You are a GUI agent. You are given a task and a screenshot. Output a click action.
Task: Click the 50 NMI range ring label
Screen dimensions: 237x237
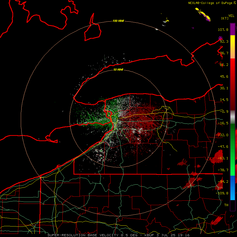click(x=118, y=70)
